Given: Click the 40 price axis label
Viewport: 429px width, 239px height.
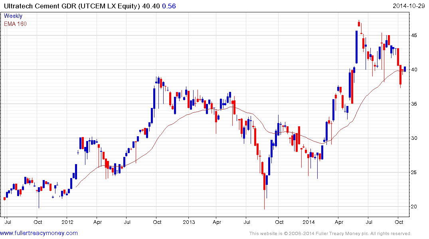Looking at the screenshot, I should (x=414, y=69).
